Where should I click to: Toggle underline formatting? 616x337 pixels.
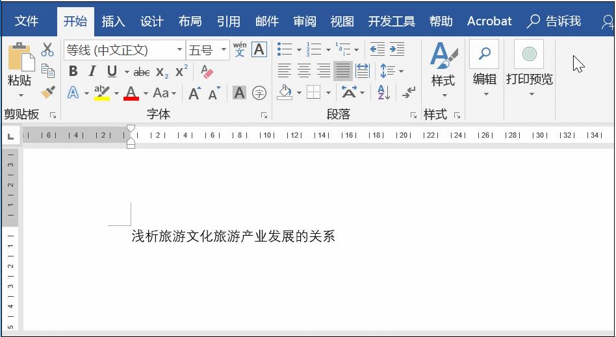[112, 71]
